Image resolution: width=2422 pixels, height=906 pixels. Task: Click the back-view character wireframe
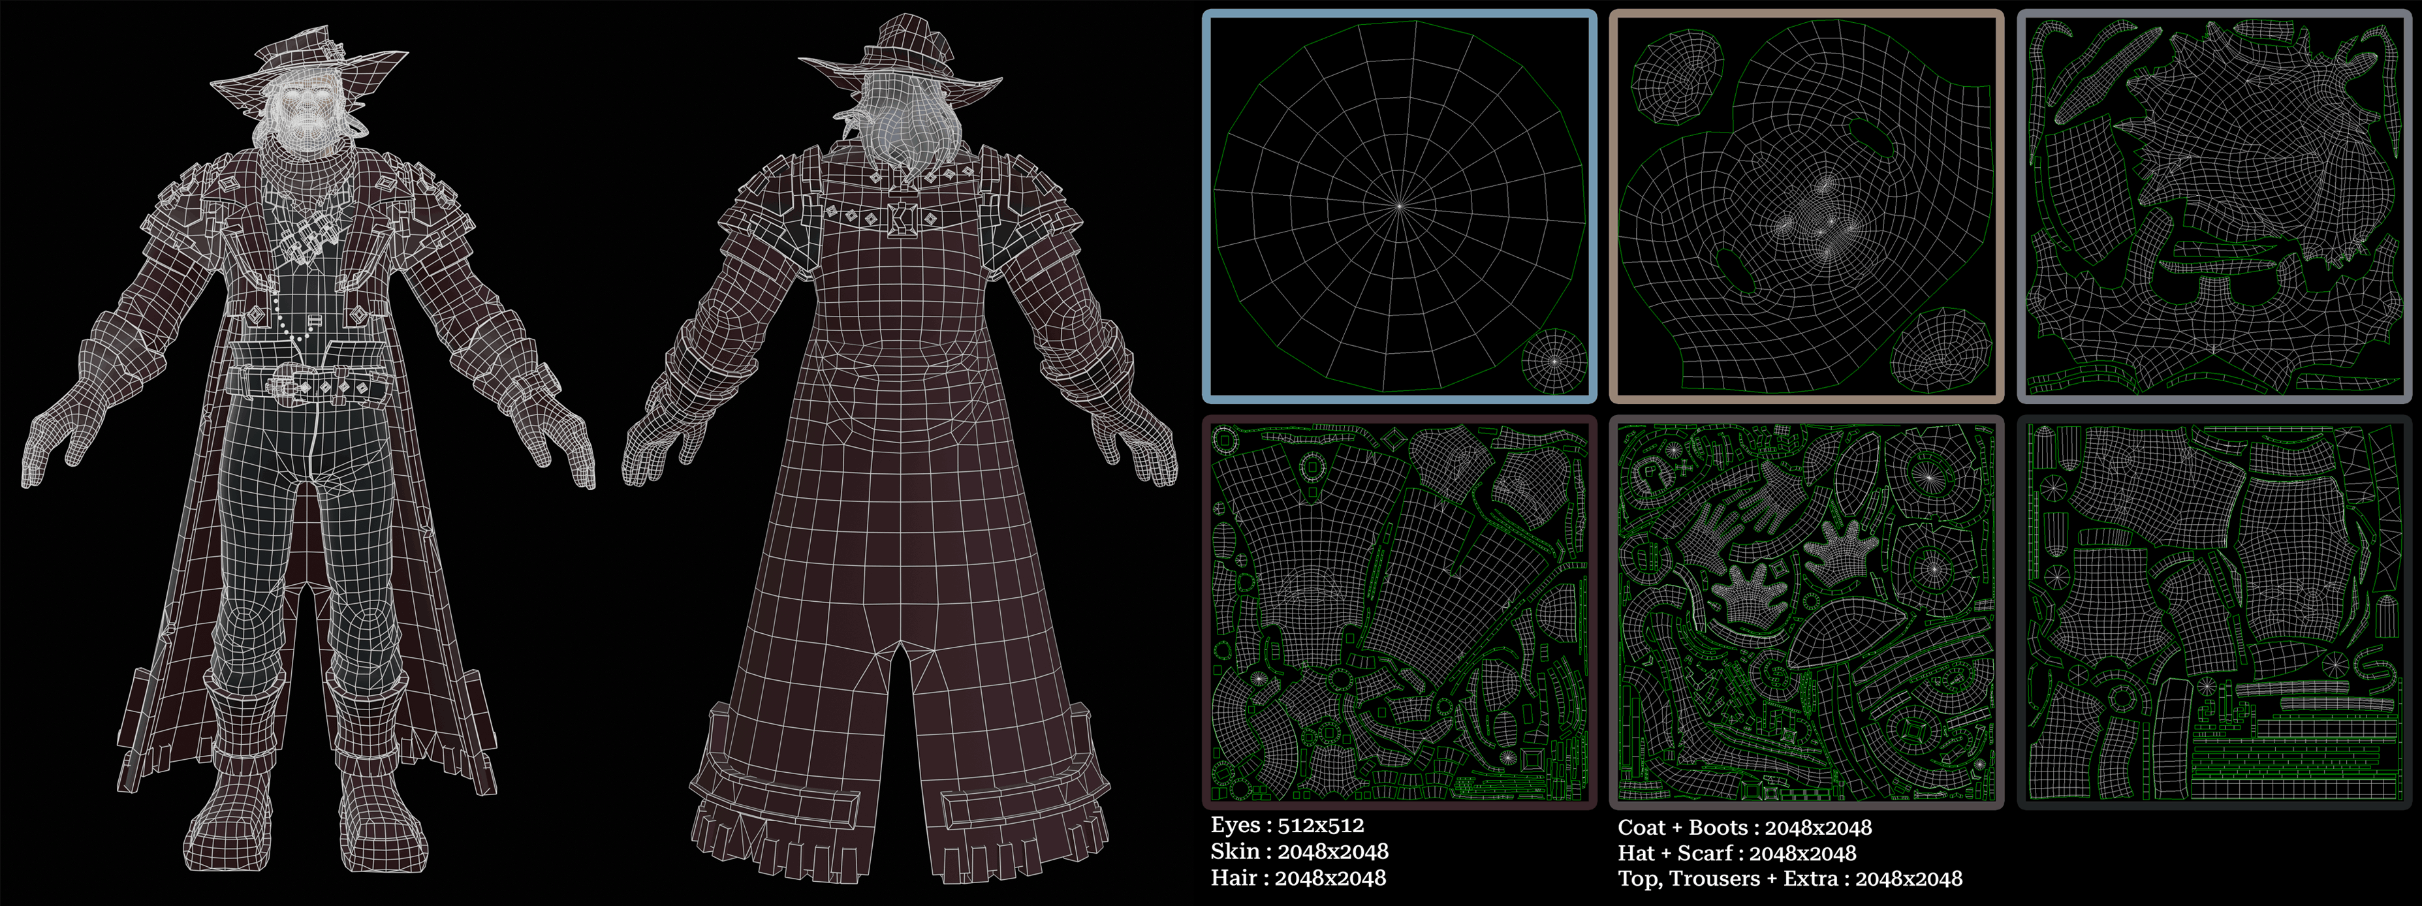tap(900, 449)
